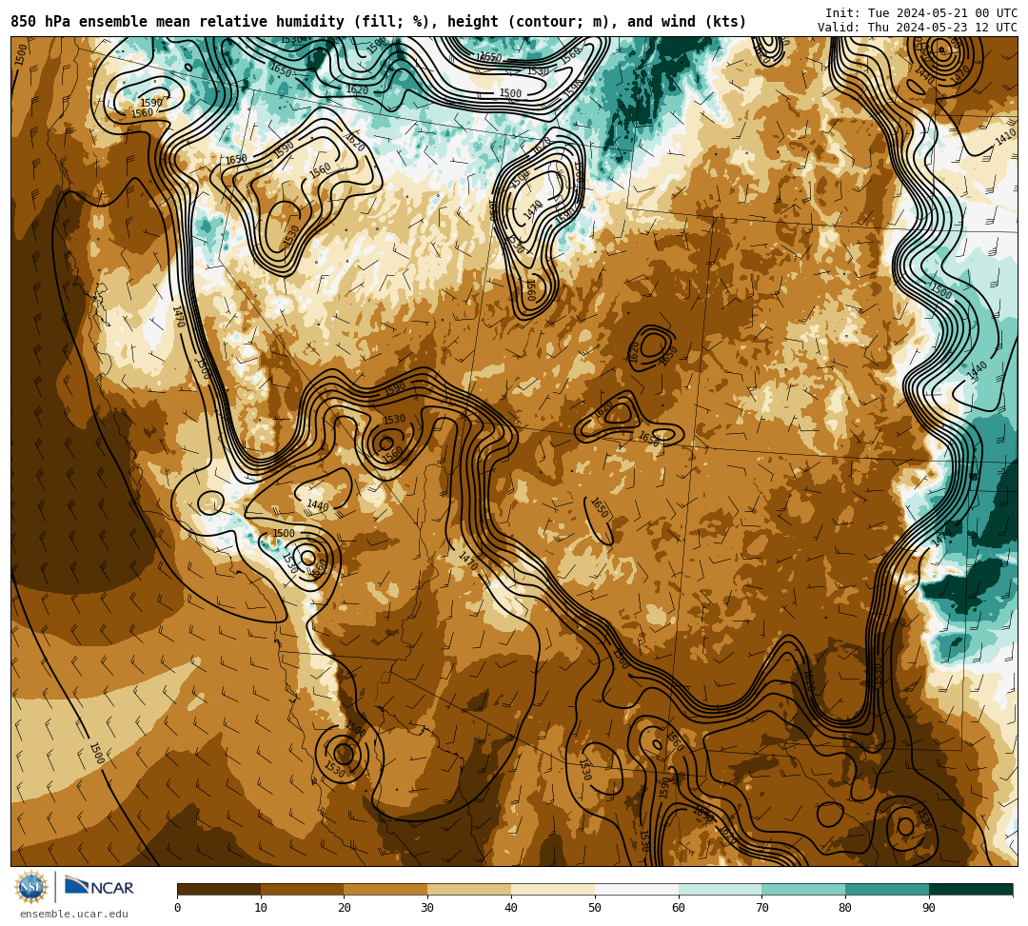Image resolution: width=1028 pixels, height=926 pixels.
Task: Click colorbar tick label 20
Action: [x=345, y=908]
